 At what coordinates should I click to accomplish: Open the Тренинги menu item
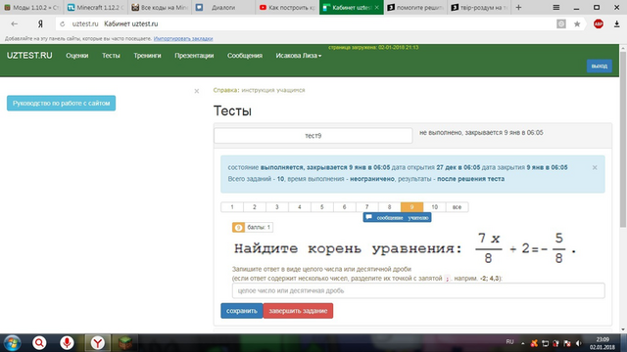pyautogui.click(x=147, y=56)
